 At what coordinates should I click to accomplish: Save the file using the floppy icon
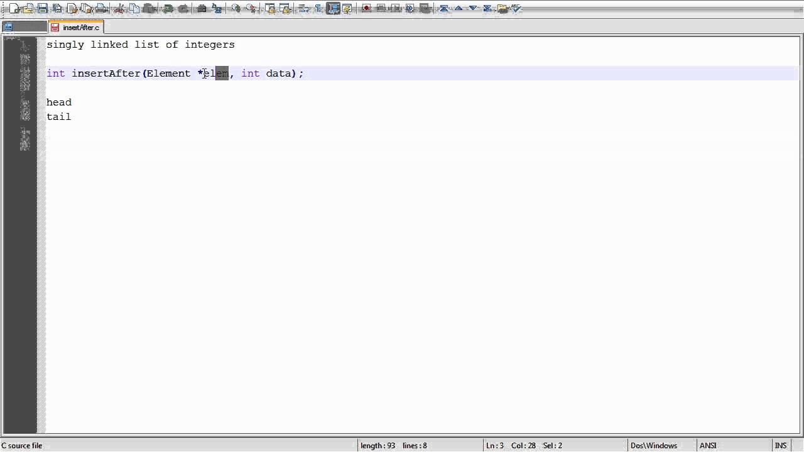42,8
